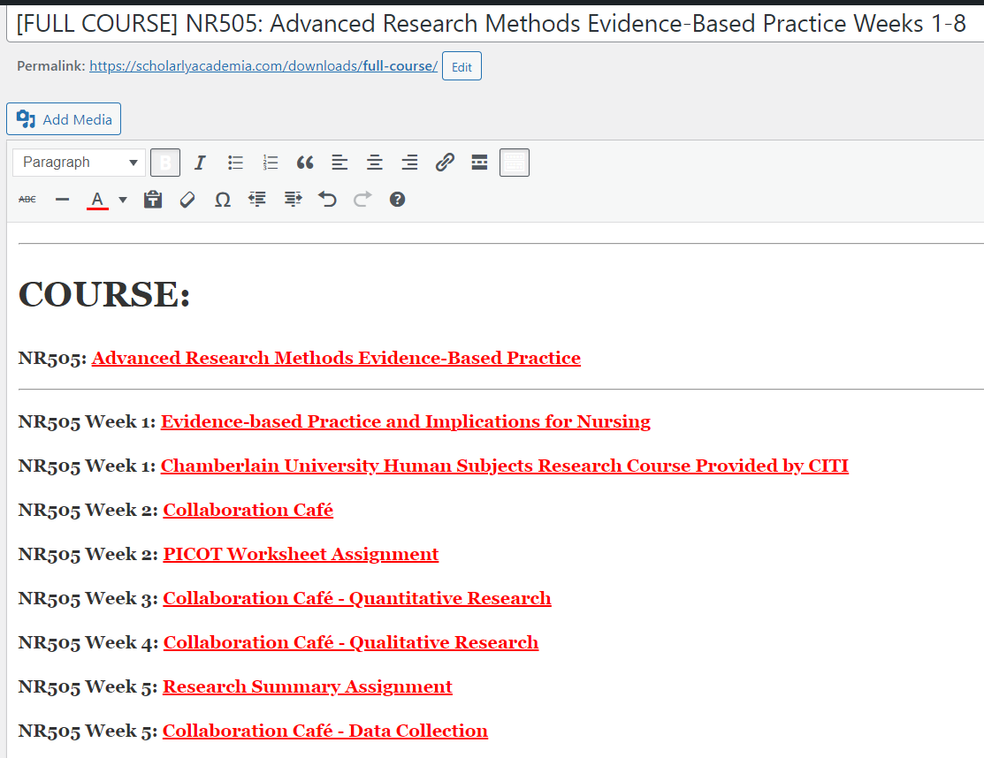
Task: Click 'NR505 Week 3:' text in editor
Action: [x=88, y=599]
